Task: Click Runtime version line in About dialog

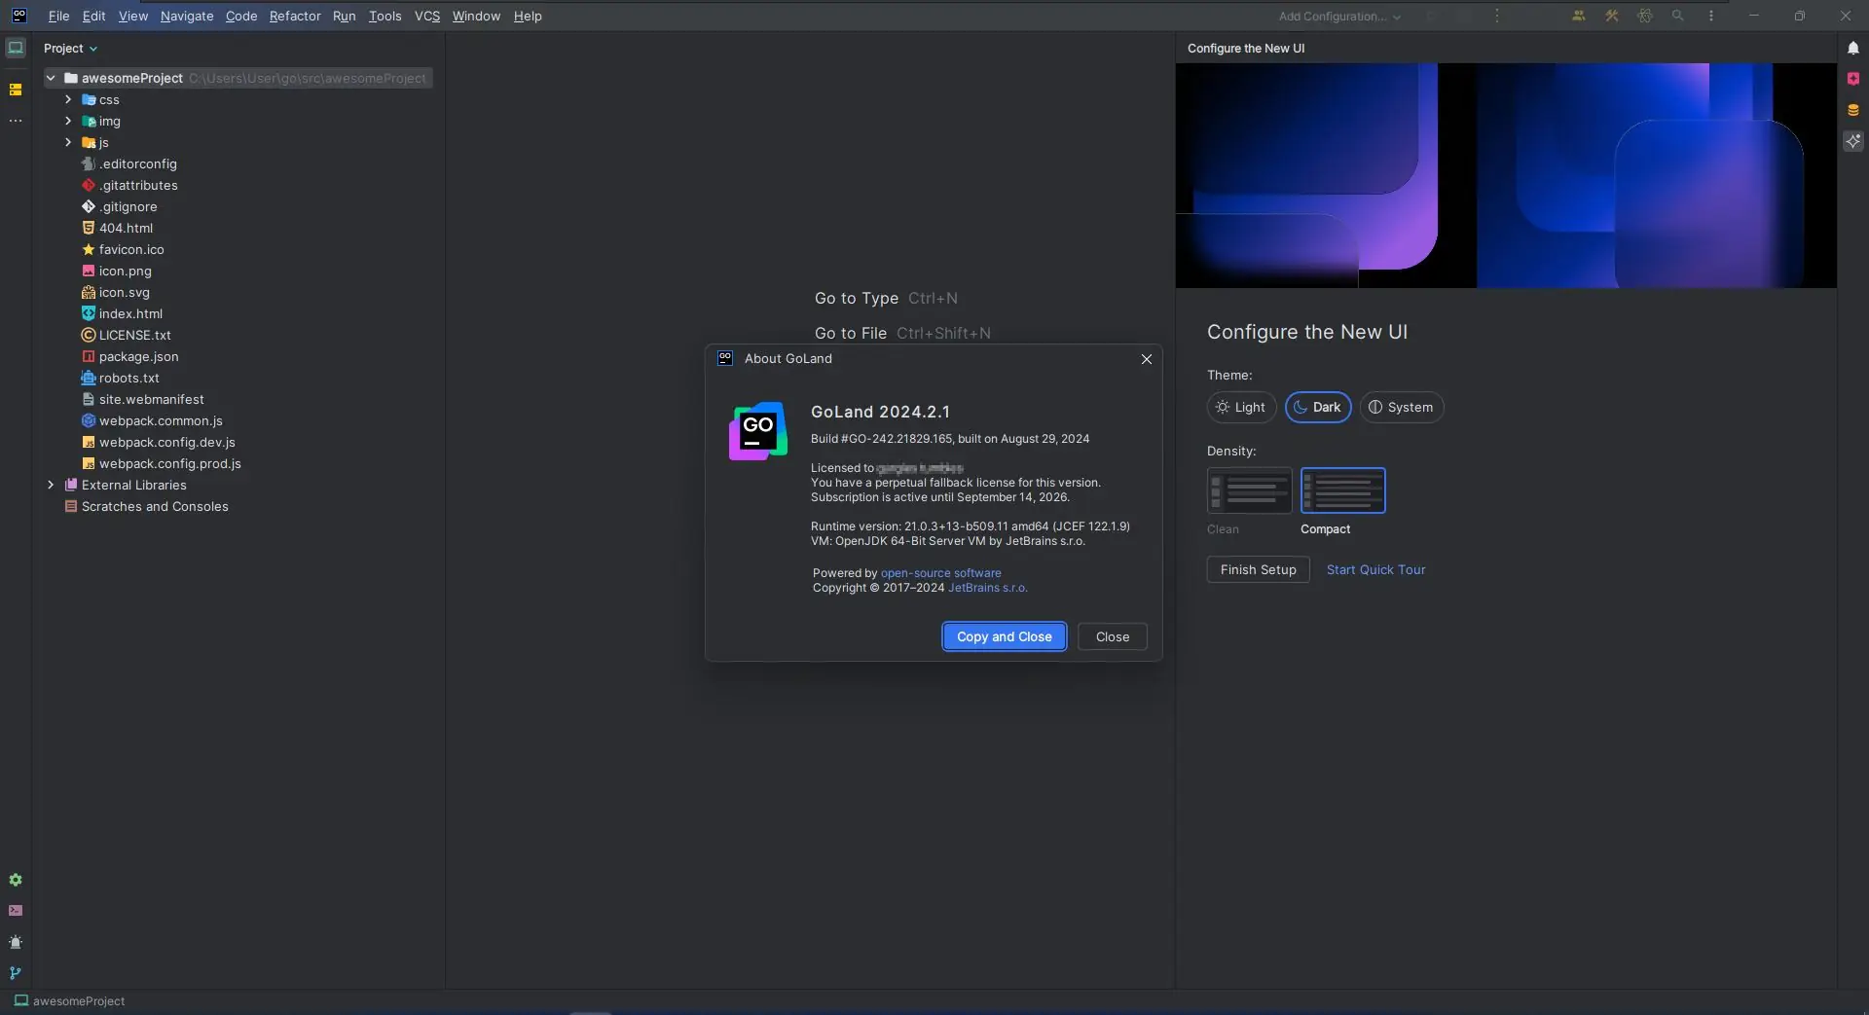Action: tap(971, 526)
